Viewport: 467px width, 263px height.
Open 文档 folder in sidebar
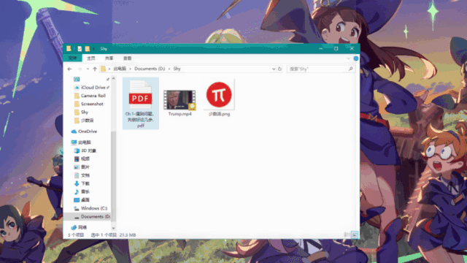85,175
